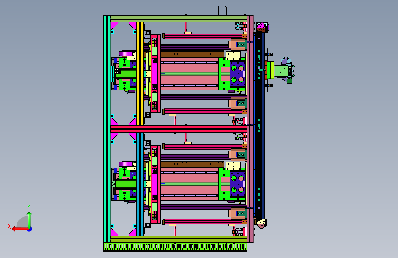This screenshot has width=398, height=258.
Task: Select the teal vertical post on the frame's left edge
Action: click(107, 129)
